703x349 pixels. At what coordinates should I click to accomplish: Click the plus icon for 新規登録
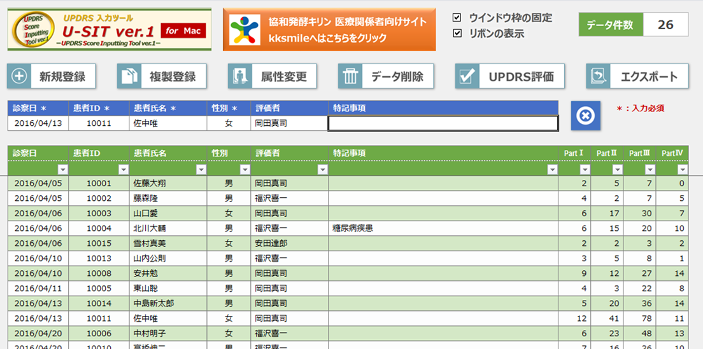pos(20,76)
